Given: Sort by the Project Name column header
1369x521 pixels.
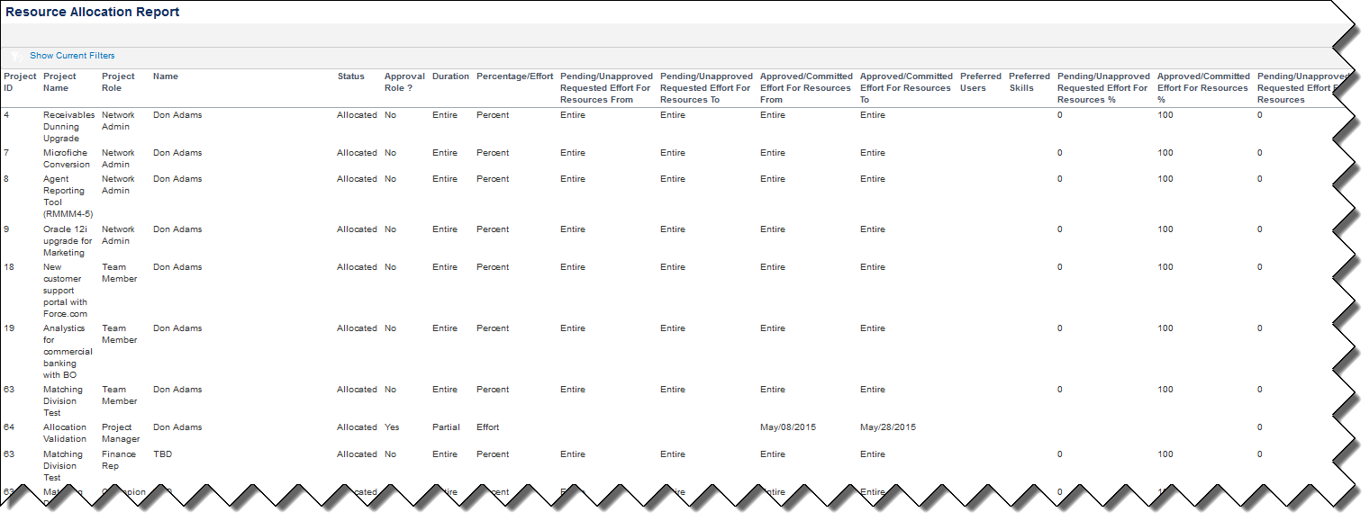Looking at the screenshot, I should coord(60,82).
